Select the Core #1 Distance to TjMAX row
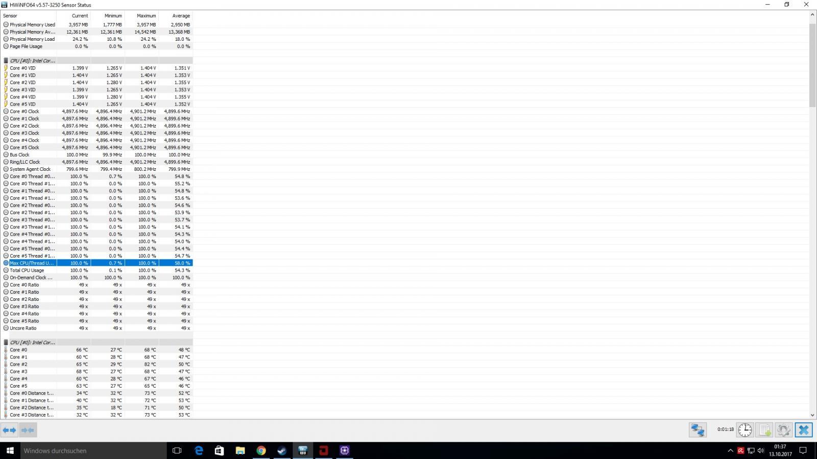Screen dimensions: 817x459 [x=97, y=400]
